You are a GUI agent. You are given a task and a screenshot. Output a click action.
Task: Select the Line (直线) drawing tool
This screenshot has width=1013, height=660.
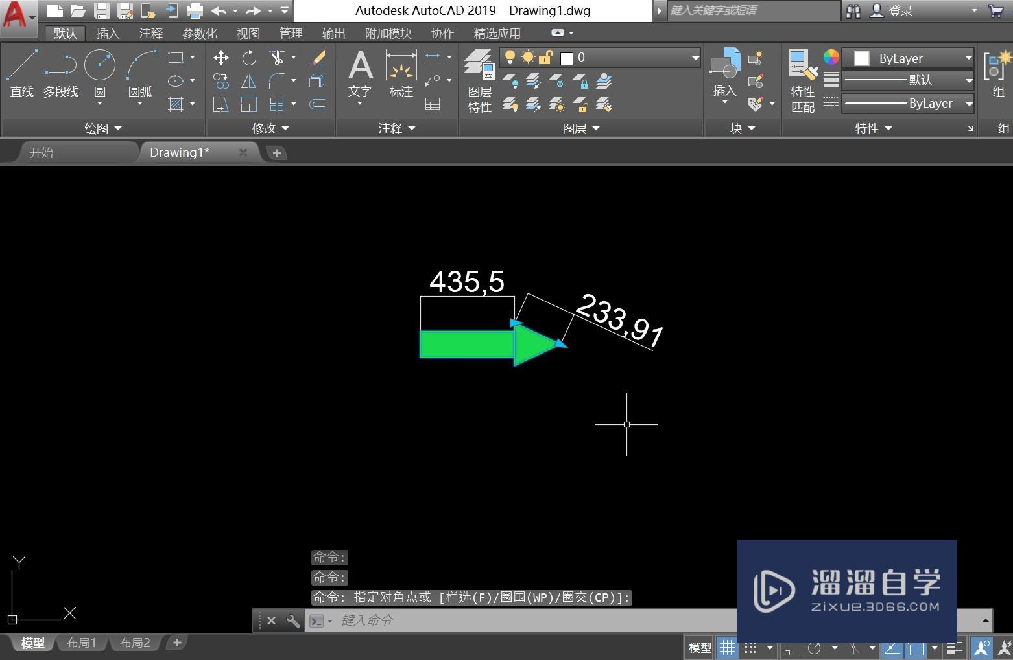pos(21,73)
